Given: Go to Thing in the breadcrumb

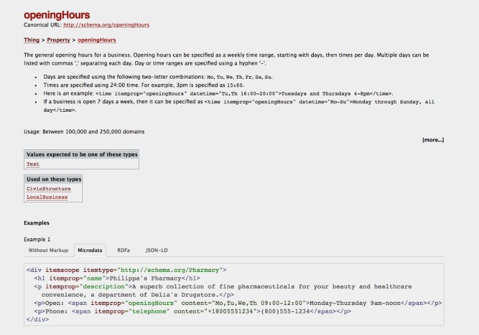Looking at the screenshot, I should point(31,40).
